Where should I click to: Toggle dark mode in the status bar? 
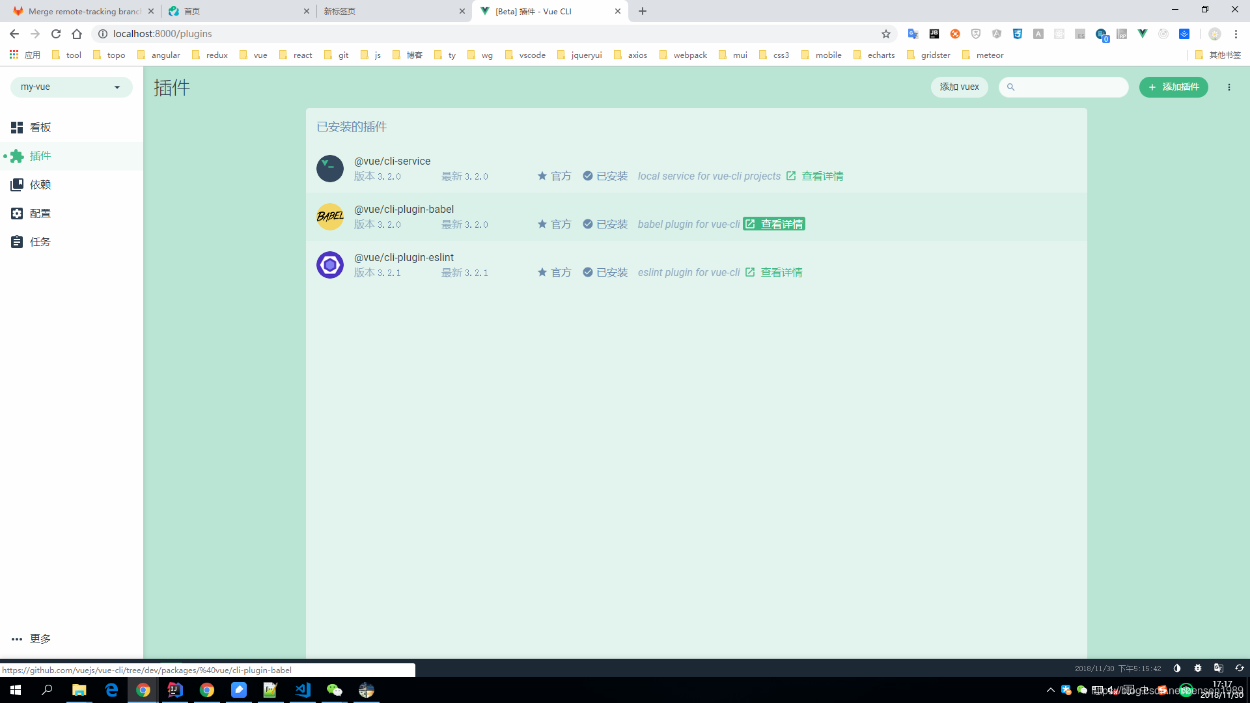(1177, 669)
